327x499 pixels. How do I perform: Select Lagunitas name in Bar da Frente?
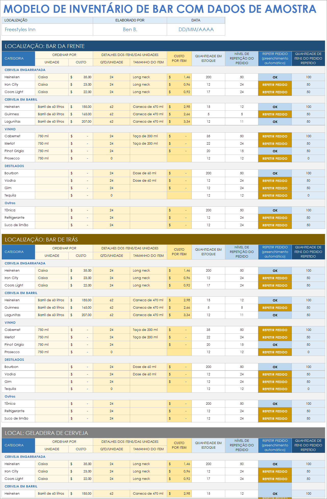12,122
